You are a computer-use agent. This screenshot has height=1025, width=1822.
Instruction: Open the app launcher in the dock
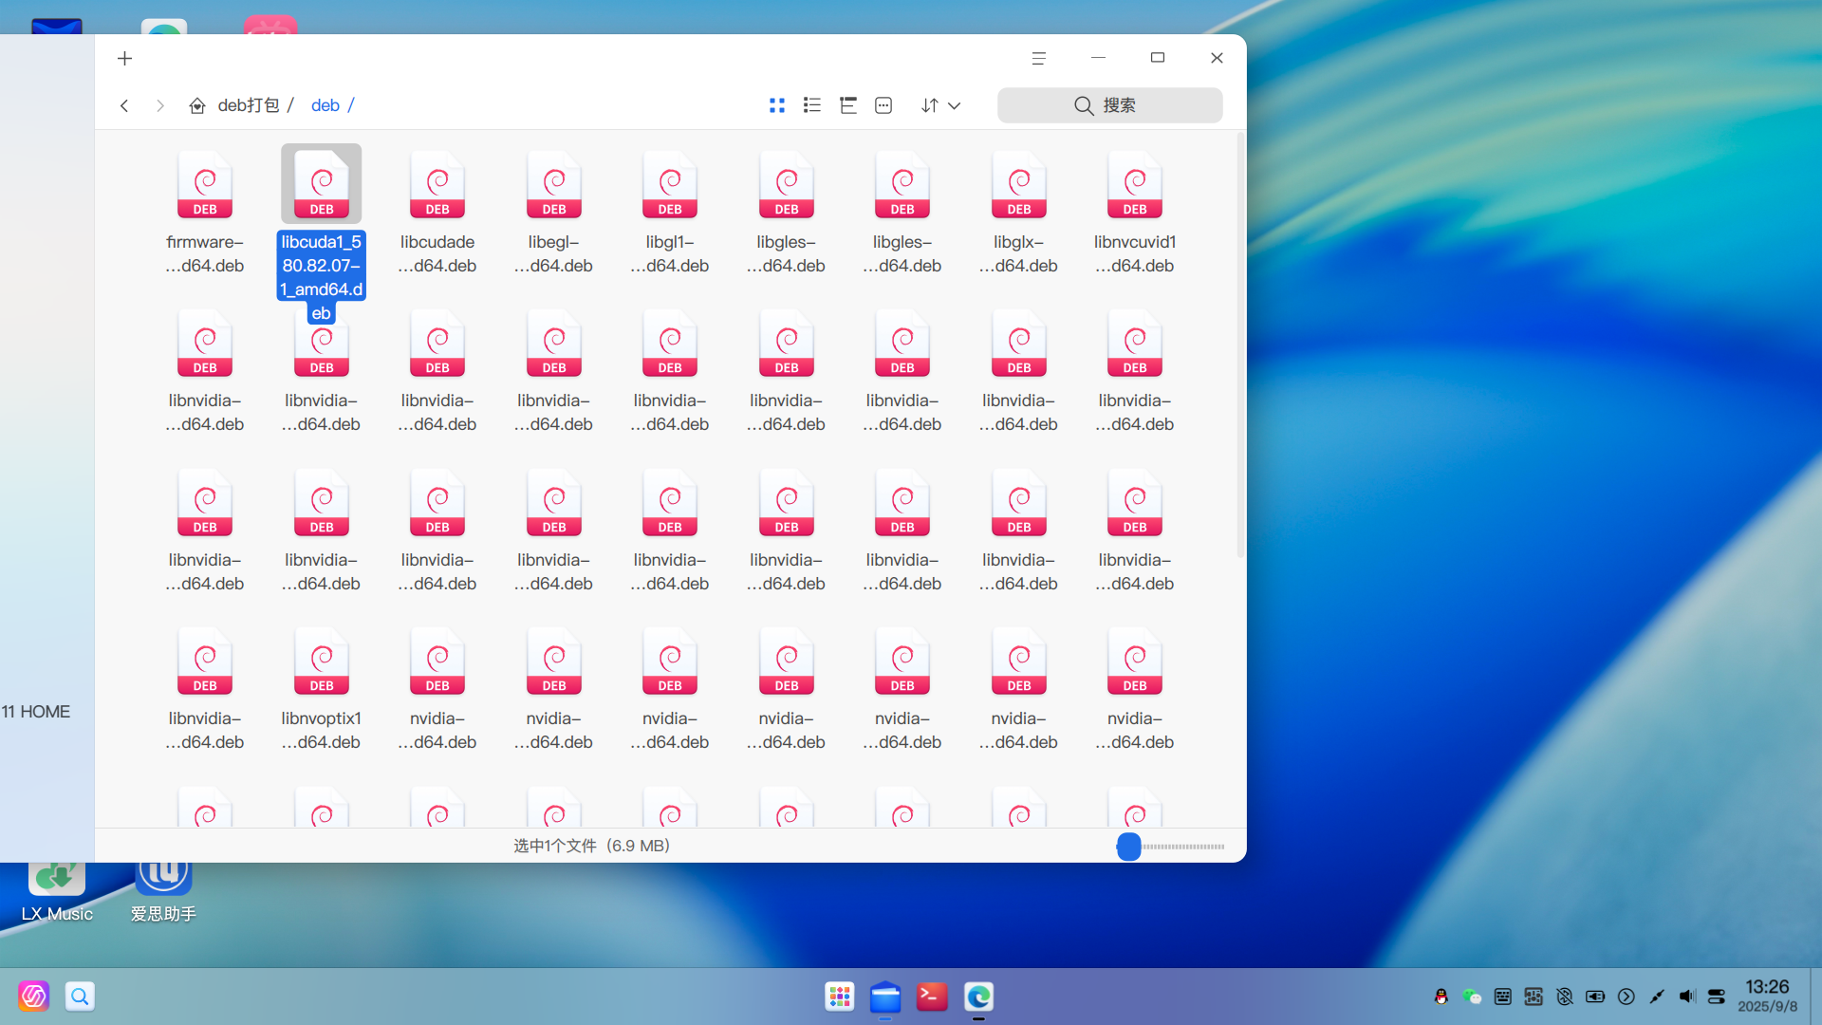point(840,997)
